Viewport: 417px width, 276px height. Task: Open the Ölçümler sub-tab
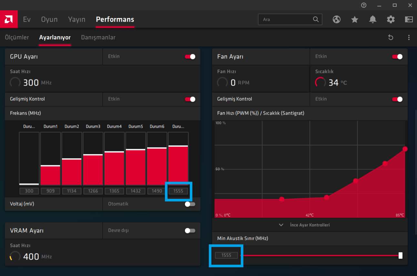[17, 37]
